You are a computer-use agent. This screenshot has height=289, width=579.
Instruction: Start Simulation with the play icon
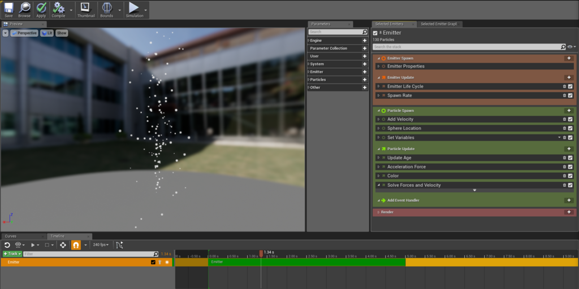point(135,10)
